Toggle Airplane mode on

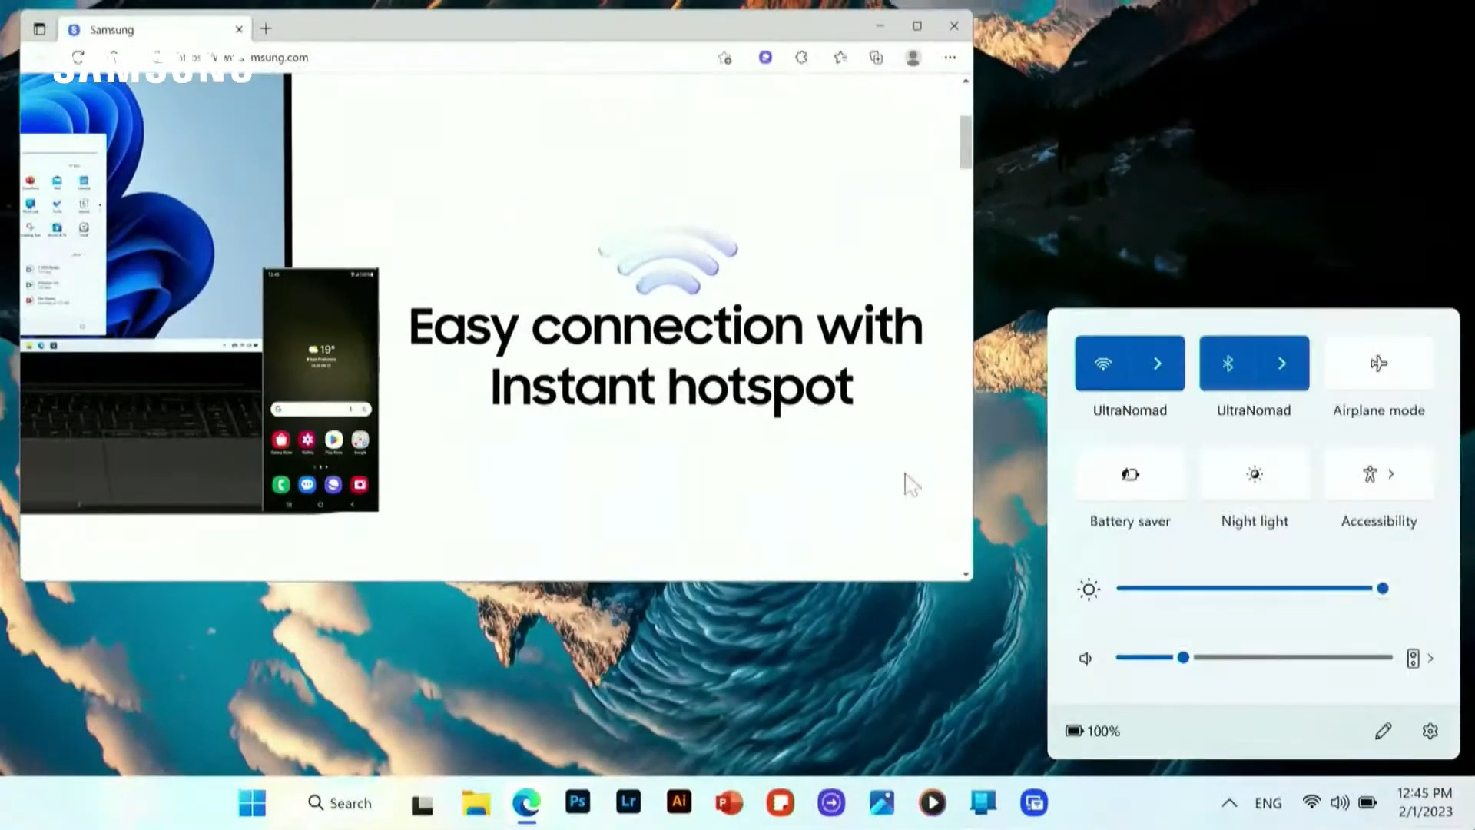point(1378,364)
